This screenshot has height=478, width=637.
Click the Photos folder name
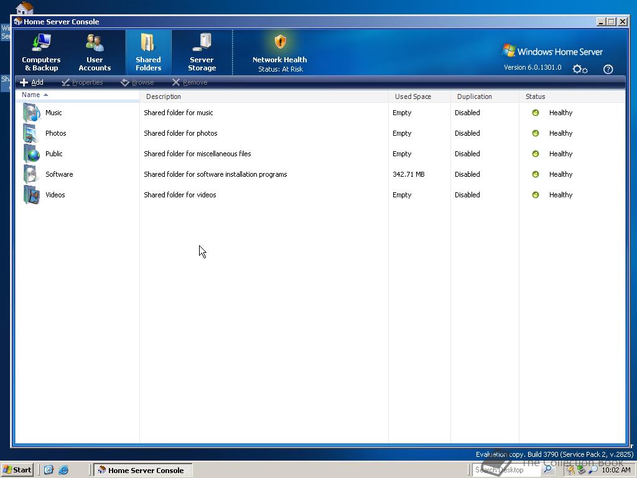(x=55, y=133)
